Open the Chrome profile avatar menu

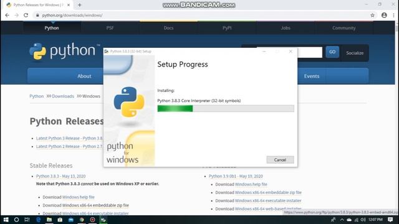(384, 15)
